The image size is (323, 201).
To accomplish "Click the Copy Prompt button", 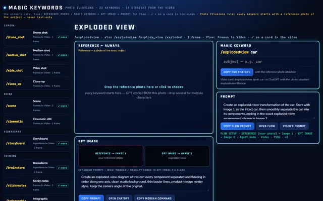I will point(91,198).
